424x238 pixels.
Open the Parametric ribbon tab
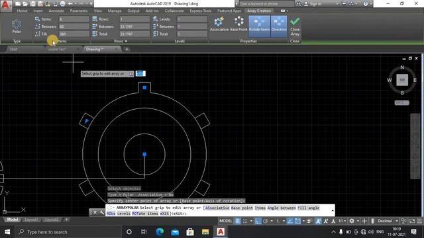pos(79,11)
